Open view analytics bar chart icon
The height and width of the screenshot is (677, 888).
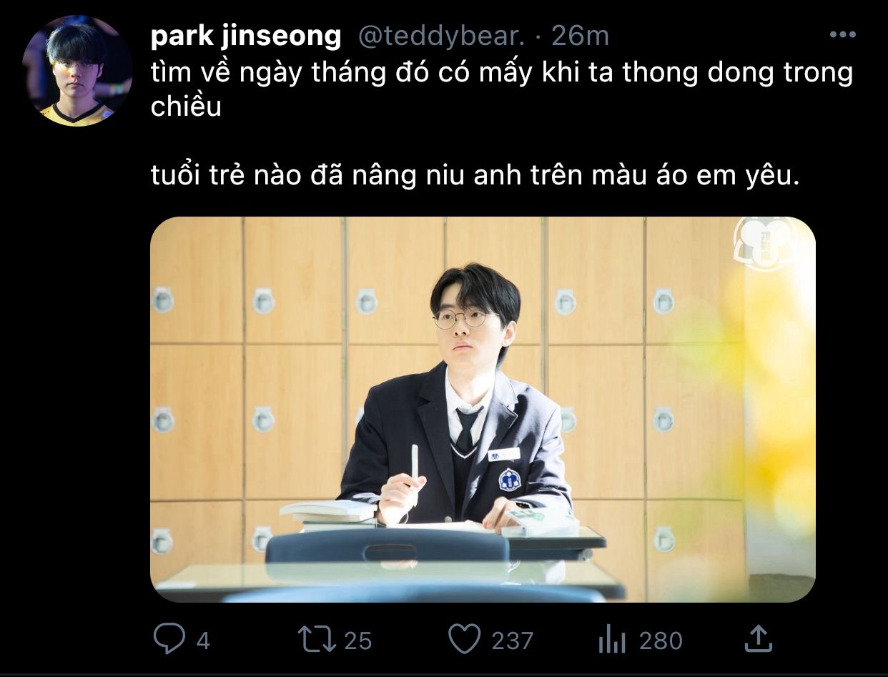612,640
